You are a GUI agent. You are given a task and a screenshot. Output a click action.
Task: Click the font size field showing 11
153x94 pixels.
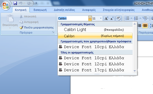point(96,18)
